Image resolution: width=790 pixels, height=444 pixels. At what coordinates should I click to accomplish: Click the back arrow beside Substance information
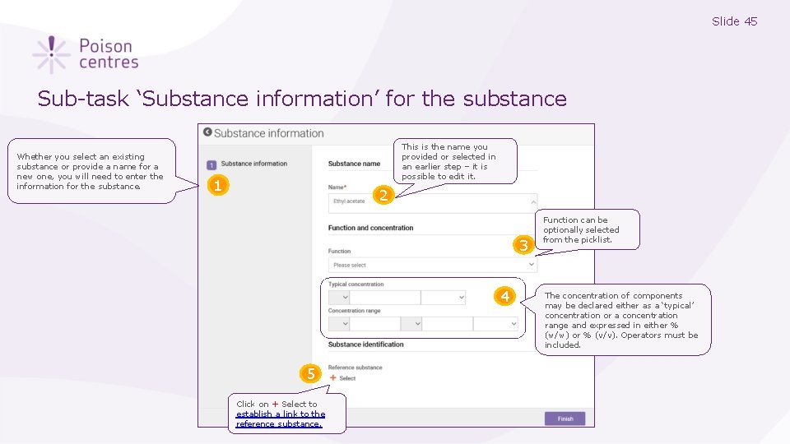pos(207,132)
